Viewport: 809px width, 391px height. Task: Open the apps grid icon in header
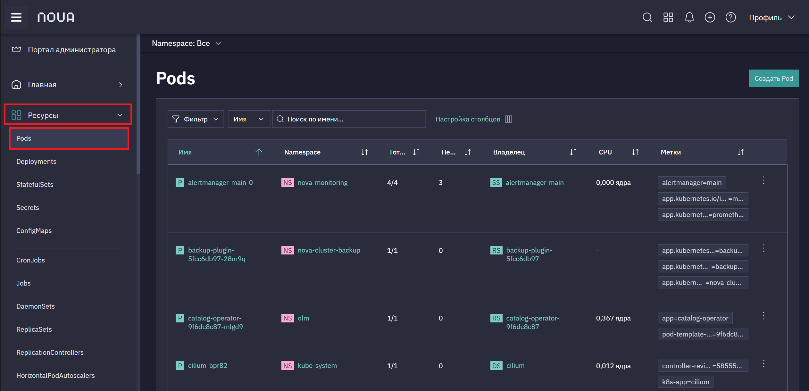click(x=668, y=17)
